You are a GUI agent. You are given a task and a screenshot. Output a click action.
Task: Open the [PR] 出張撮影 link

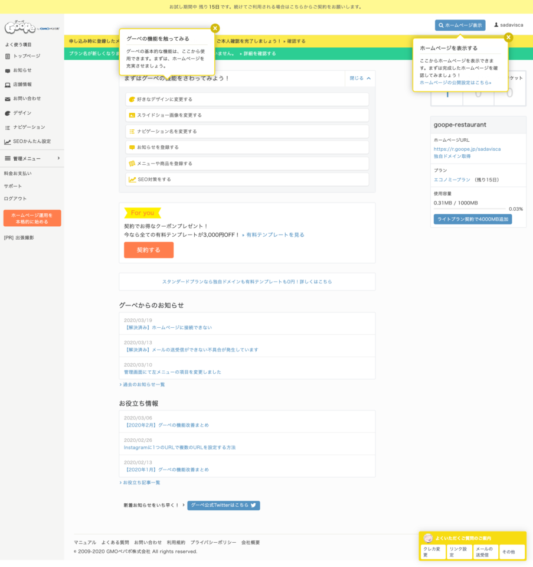click(x=19, y=237)
